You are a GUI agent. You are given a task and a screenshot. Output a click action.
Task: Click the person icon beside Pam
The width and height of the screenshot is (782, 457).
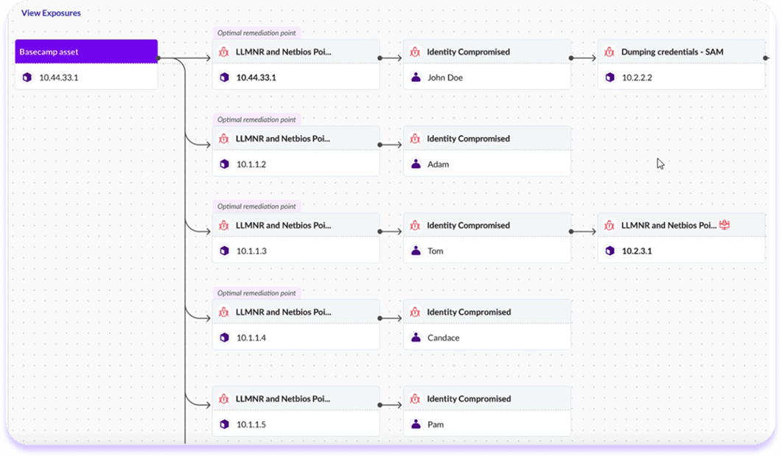pyautogui.click(x=416, y=425)
